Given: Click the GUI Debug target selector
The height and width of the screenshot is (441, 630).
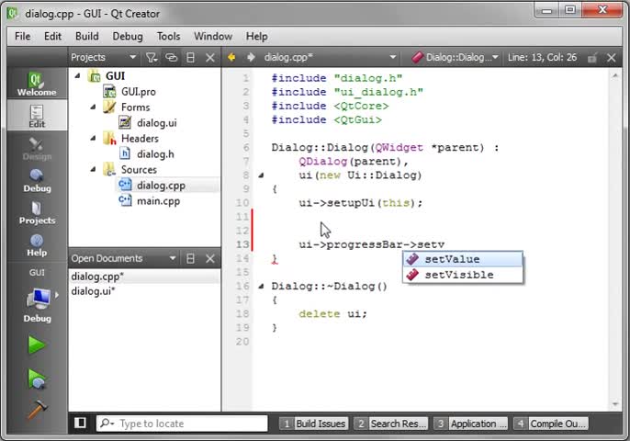Looking at the screenshot, I should pos(37,298).
